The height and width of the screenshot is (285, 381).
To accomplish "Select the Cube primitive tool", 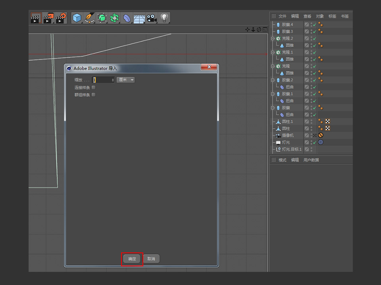I will click(x=77, y=18).
